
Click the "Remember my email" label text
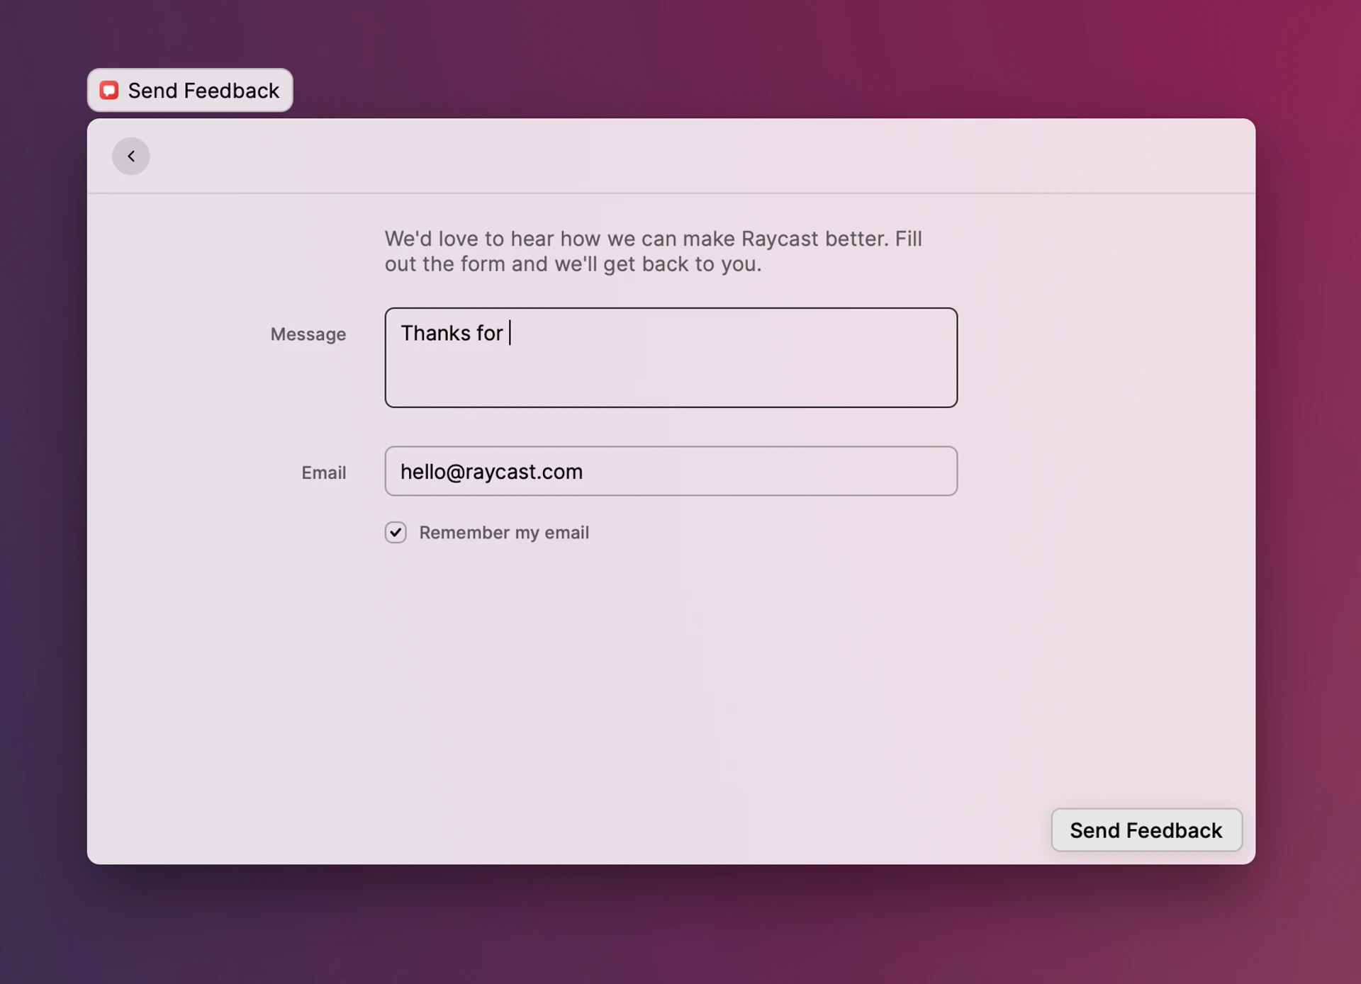503,533
